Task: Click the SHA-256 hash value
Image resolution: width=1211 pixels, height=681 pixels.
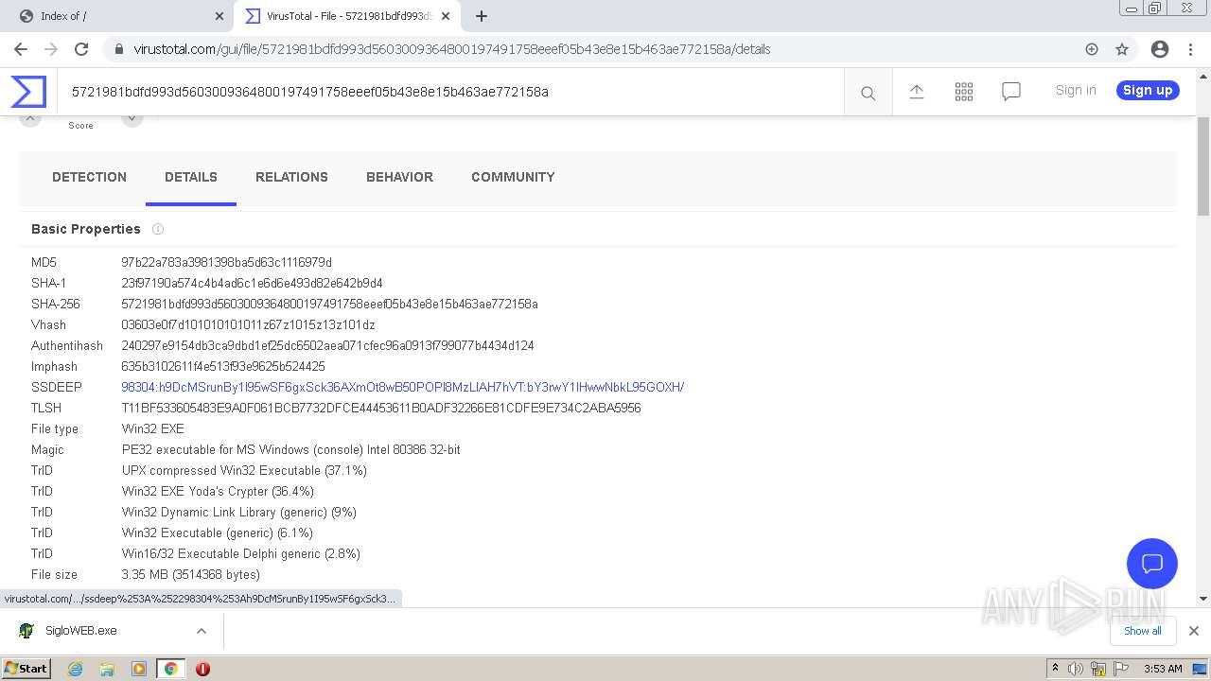Action: click(329, 304)
